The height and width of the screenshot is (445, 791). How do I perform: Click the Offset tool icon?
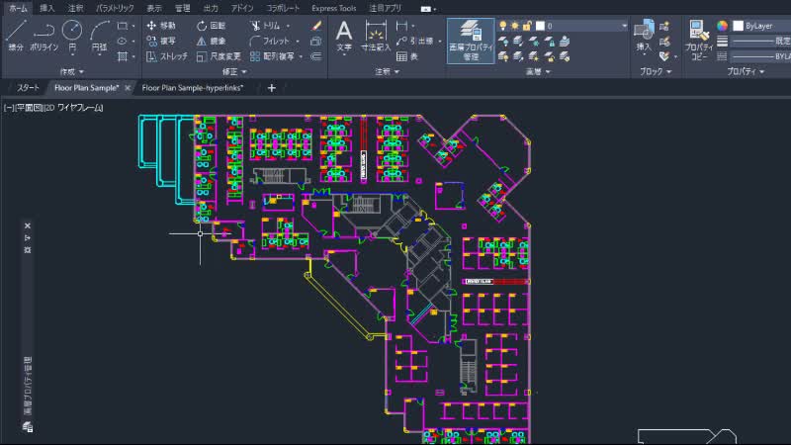pyautogui.click(x=316, y=56)
